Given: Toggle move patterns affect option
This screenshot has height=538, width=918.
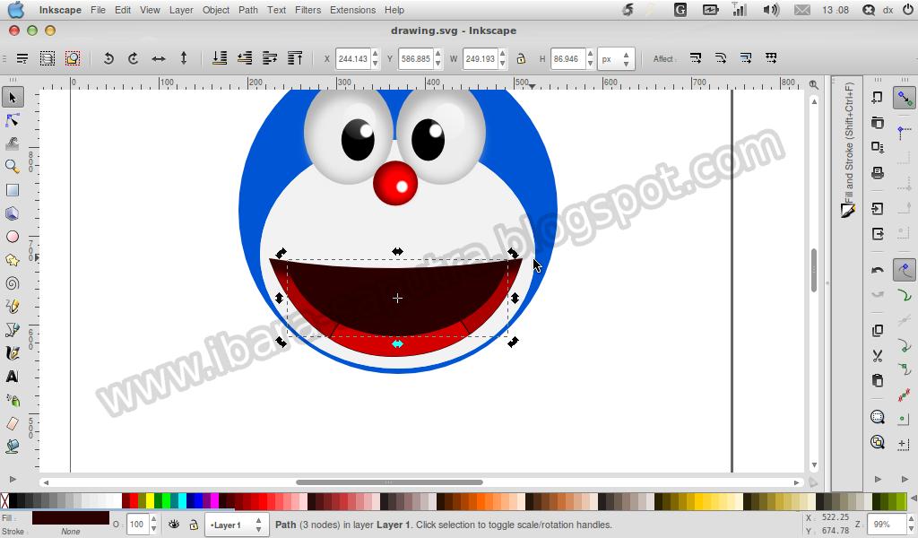Looking at the screenshot, I should pos(771,58).
